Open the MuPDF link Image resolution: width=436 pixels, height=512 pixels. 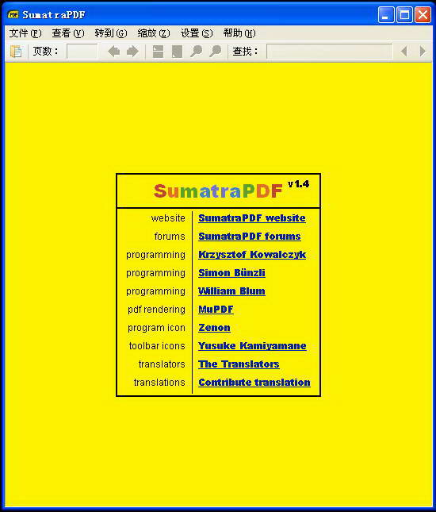pos(216,310)
